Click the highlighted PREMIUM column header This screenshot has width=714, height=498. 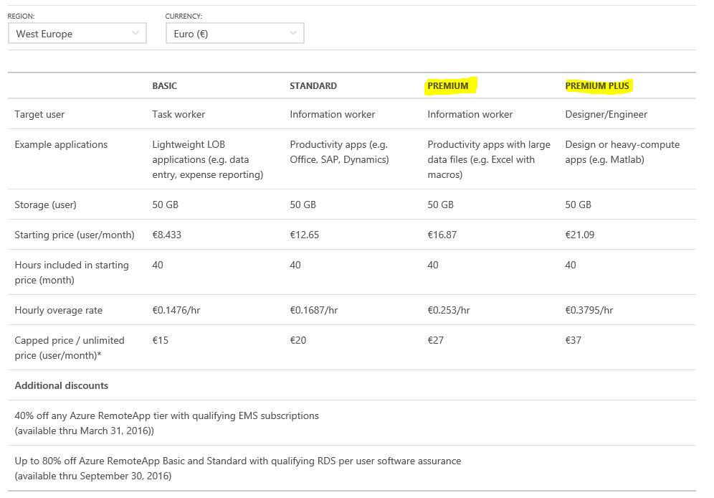point(448,85)
